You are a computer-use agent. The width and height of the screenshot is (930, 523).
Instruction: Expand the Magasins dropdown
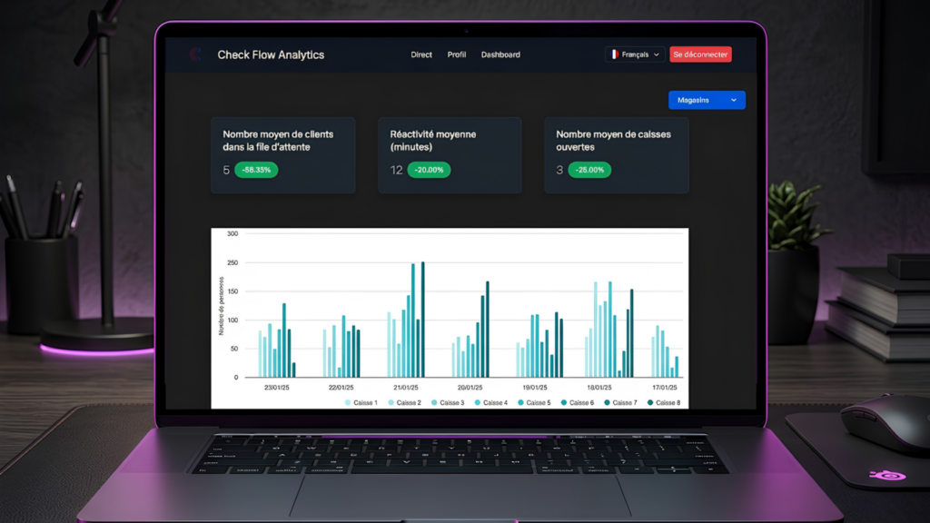click(x=707, y=100)
